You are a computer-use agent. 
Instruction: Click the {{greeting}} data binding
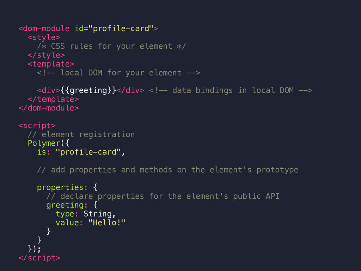[88, 90]
